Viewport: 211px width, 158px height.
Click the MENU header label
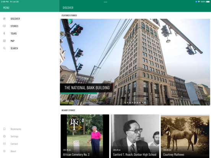coord(6,8)
